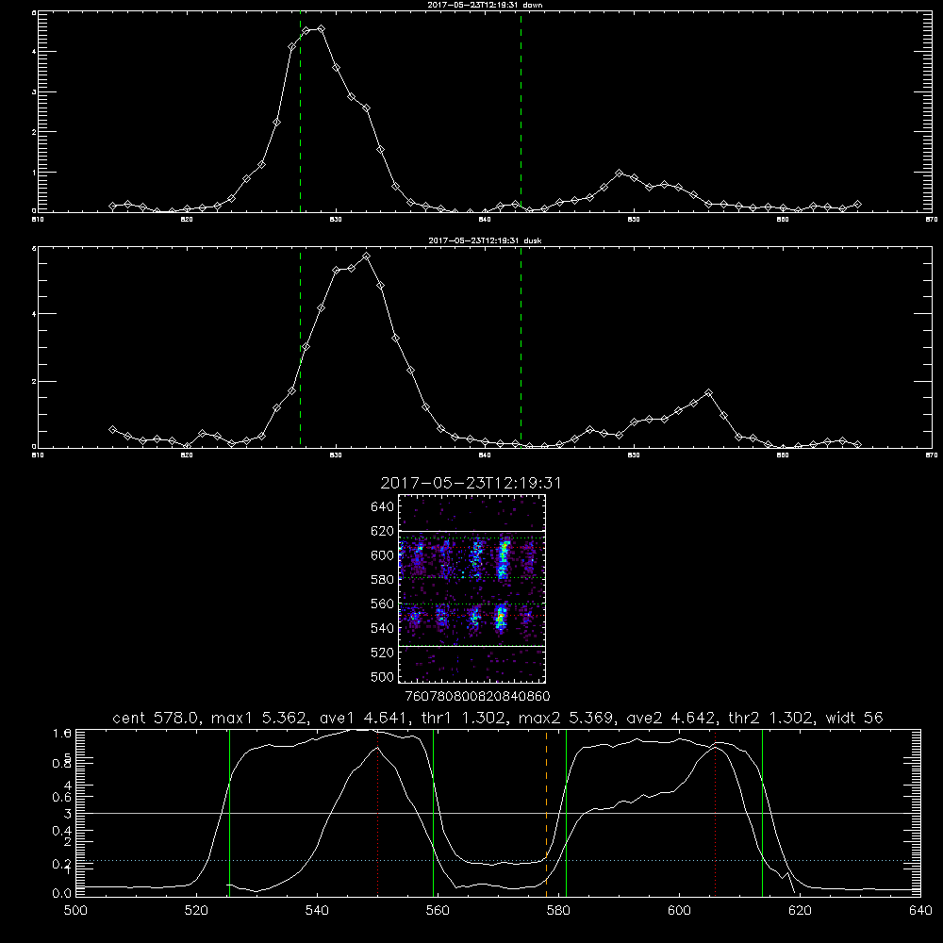Click the "560" label on bottom plot x-axis

438,911
